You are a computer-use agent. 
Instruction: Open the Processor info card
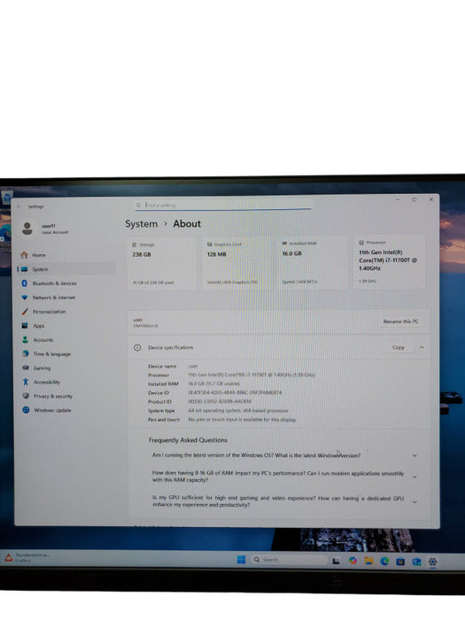coord(389,262)
